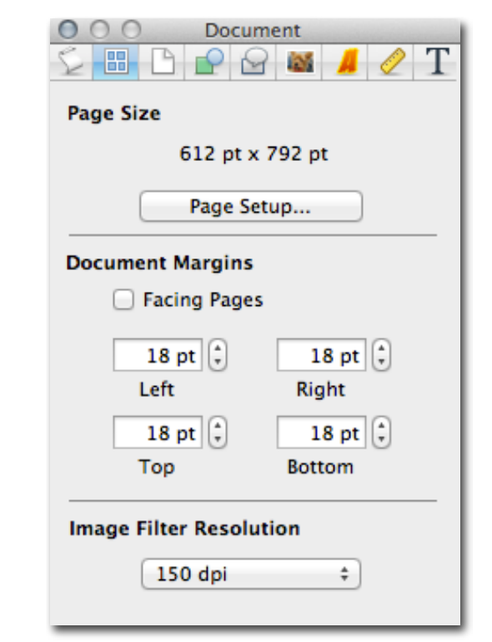492x642 pixels.
Task: Adjust Bottom margin with its stepper
Action: pos(381,433)
